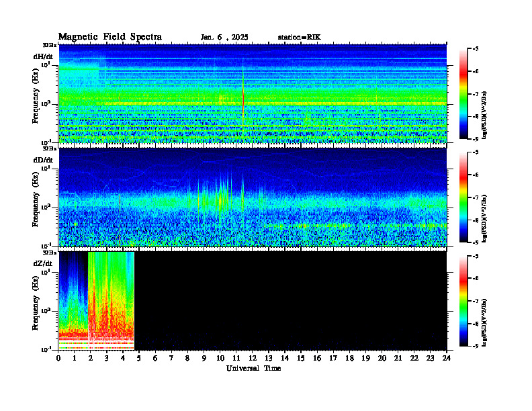Click the 10^0 tick label of dH/dt panel

pos(46,103)
